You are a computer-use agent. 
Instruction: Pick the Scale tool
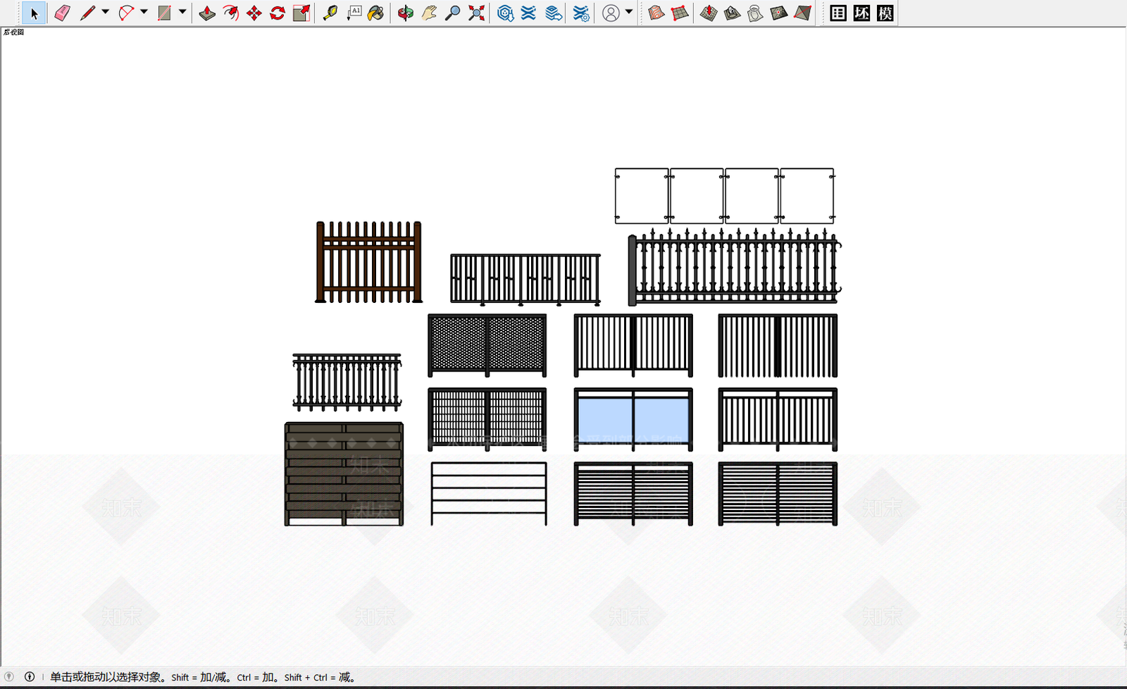(x=301, y=13)
